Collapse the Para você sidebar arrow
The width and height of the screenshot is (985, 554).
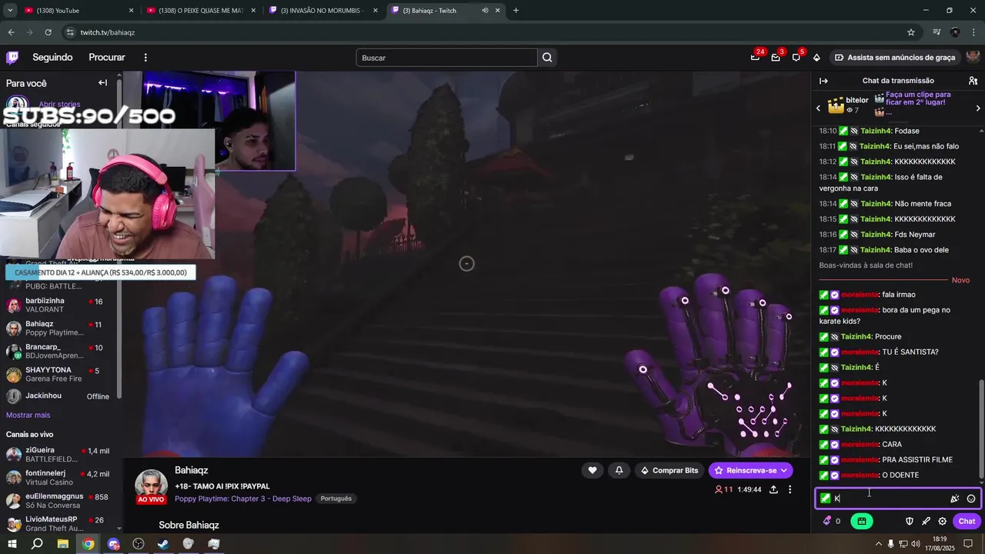102,83
